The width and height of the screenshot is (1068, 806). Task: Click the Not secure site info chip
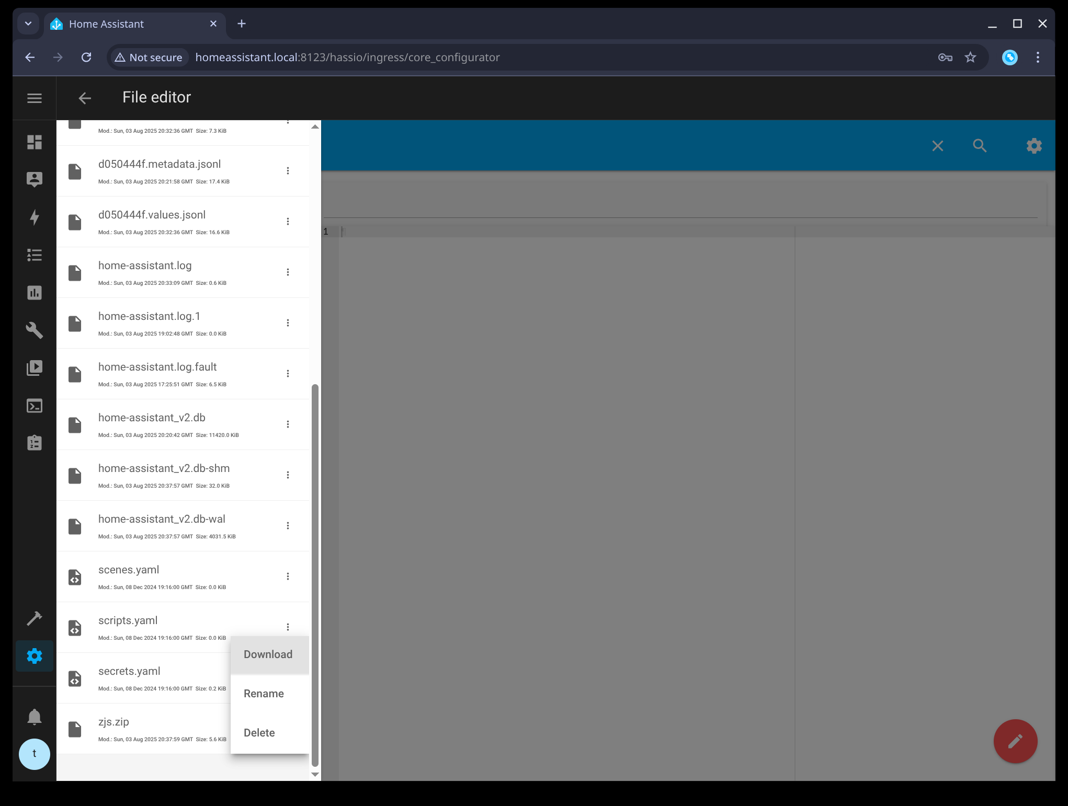149,57
